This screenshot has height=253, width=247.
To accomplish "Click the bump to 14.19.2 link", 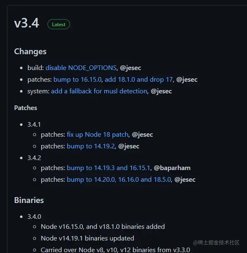I will point(91,146).
